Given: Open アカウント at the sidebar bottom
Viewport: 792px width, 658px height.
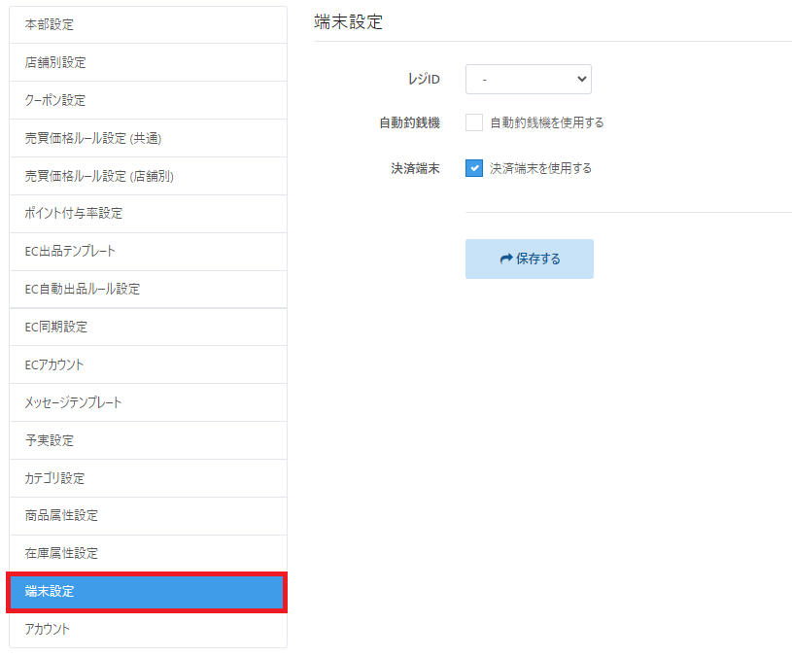Looking at the screenshot, I should [148, 629].
